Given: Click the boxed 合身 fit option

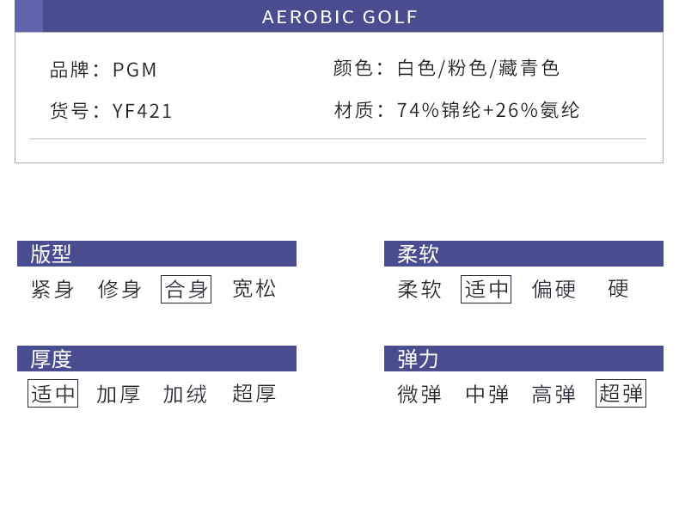Looking at the screenshot, I should click(187, 289).
